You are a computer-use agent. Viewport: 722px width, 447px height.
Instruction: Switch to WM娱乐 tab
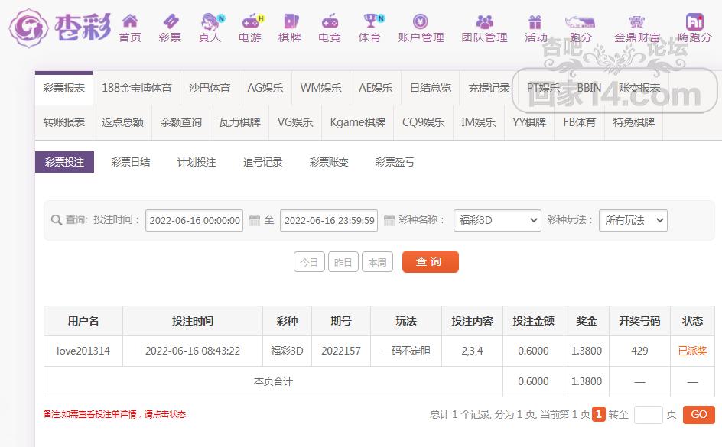click(x=321, y=88)
